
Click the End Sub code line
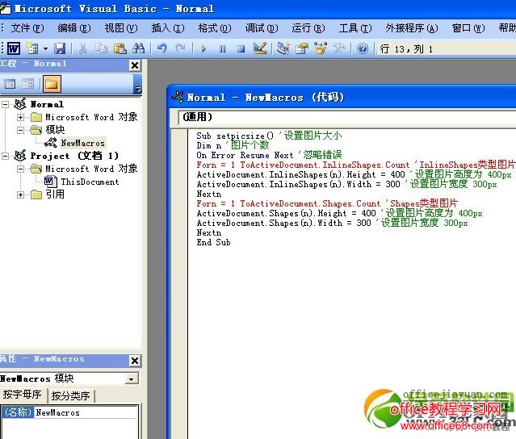(213, 242)
